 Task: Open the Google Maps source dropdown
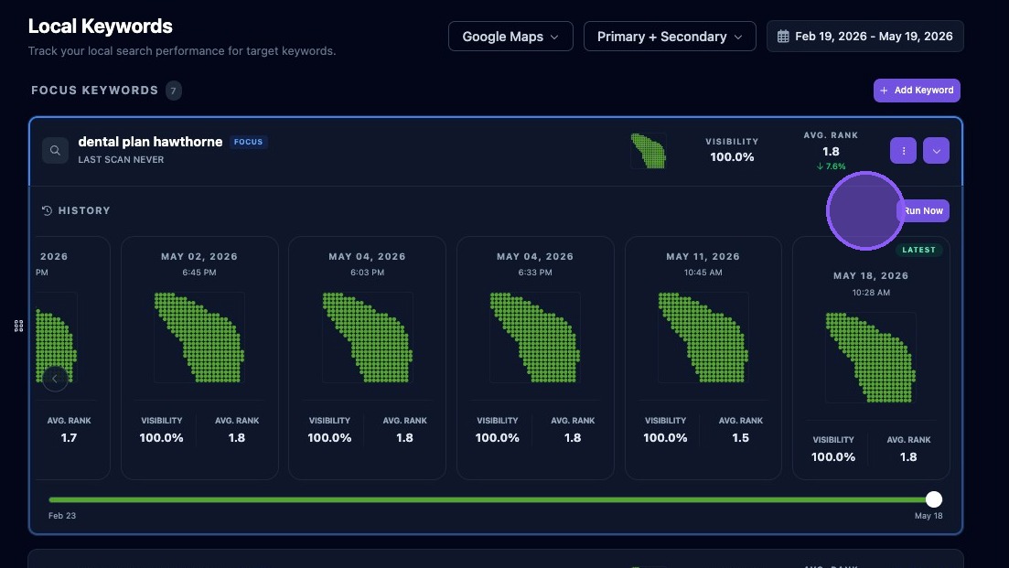coord(510,37)
